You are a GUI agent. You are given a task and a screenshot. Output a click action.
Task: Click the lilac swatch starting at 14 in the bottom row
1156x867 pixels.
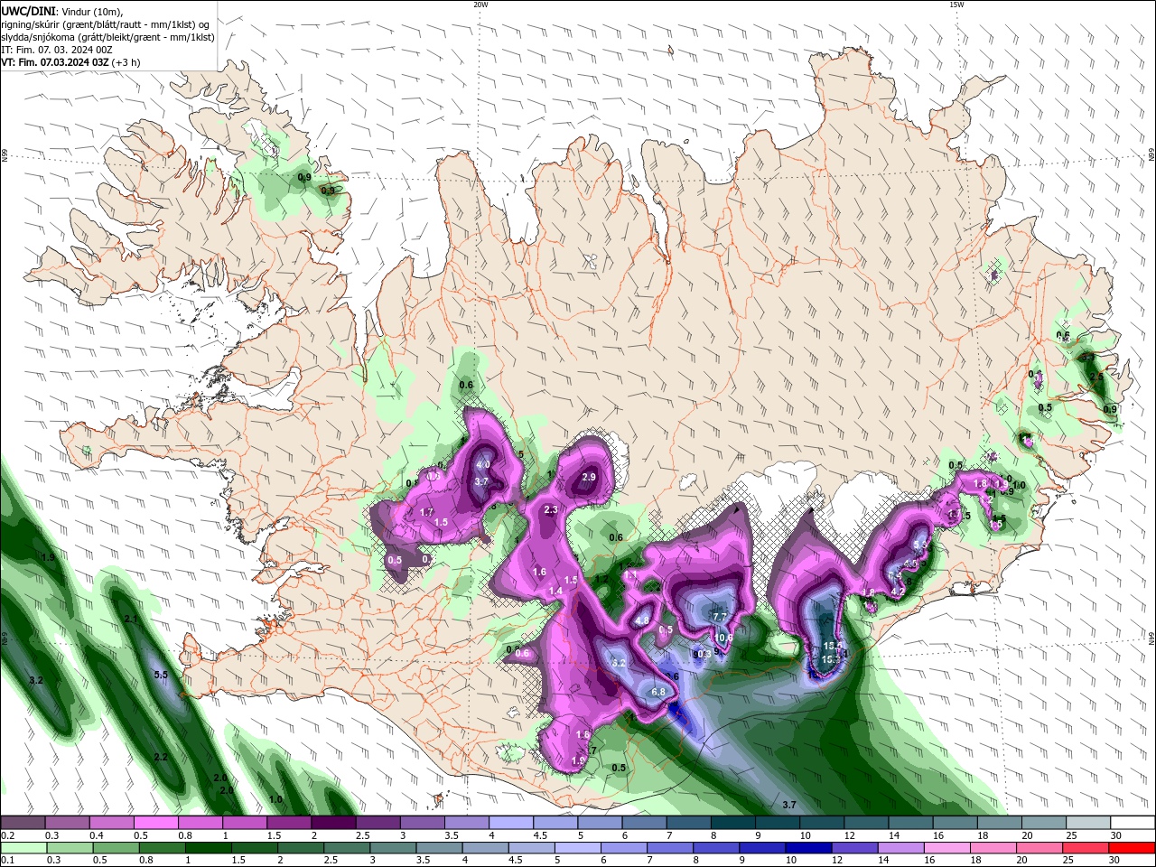click(x=901, y=848)
